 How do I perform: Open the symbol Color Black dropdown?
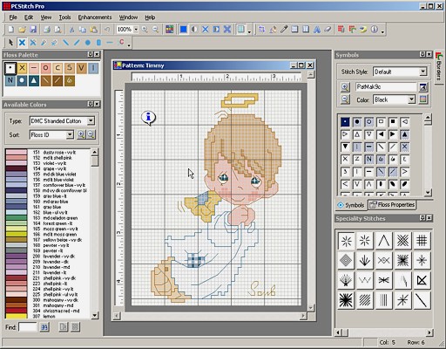click(411, 99)
